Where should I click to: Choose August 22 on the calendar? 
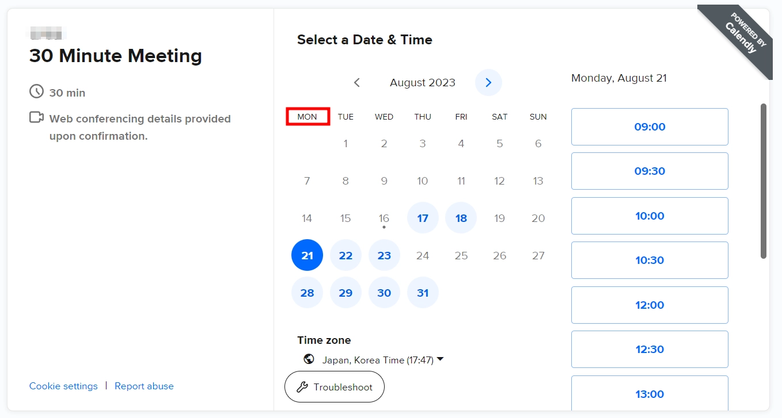click(x=346, y=255)
